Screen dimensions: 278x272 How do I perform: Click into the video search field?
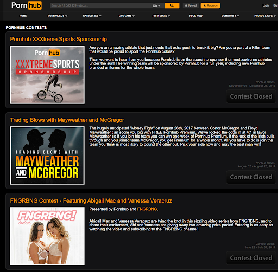coord(101,5)
